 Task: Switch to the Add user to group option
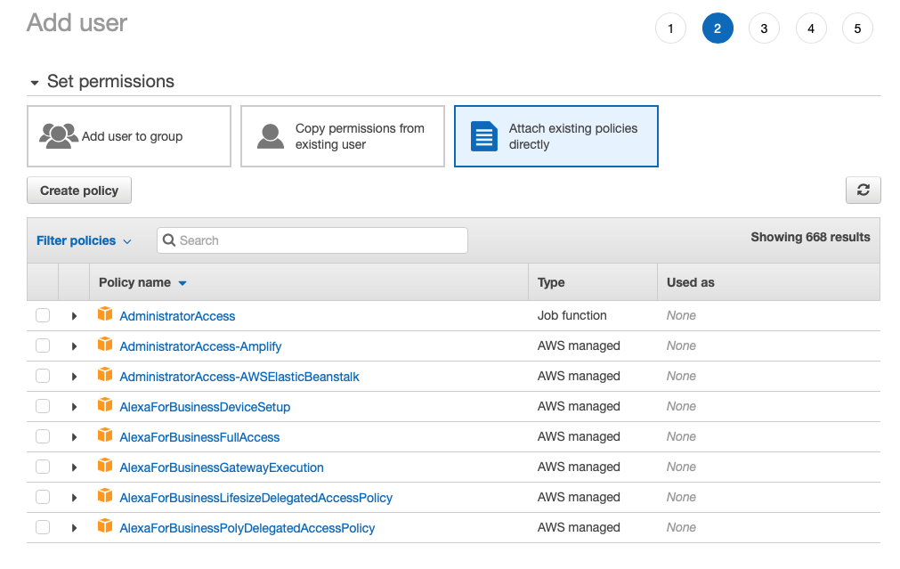[128, 135]
